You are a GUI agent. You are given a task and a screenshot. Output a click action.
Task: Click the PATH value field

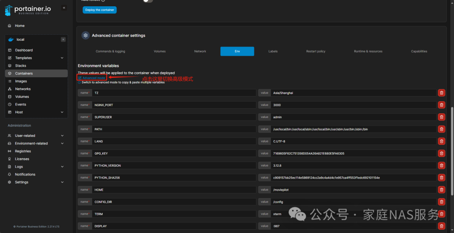(354, 129)
